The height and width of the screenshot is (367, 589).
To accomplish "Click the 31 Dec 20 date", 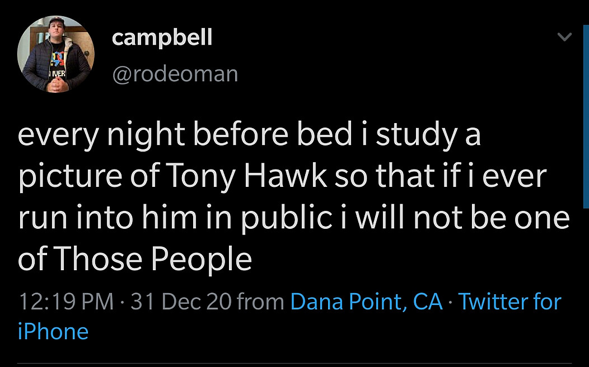I will click(181, 302).
